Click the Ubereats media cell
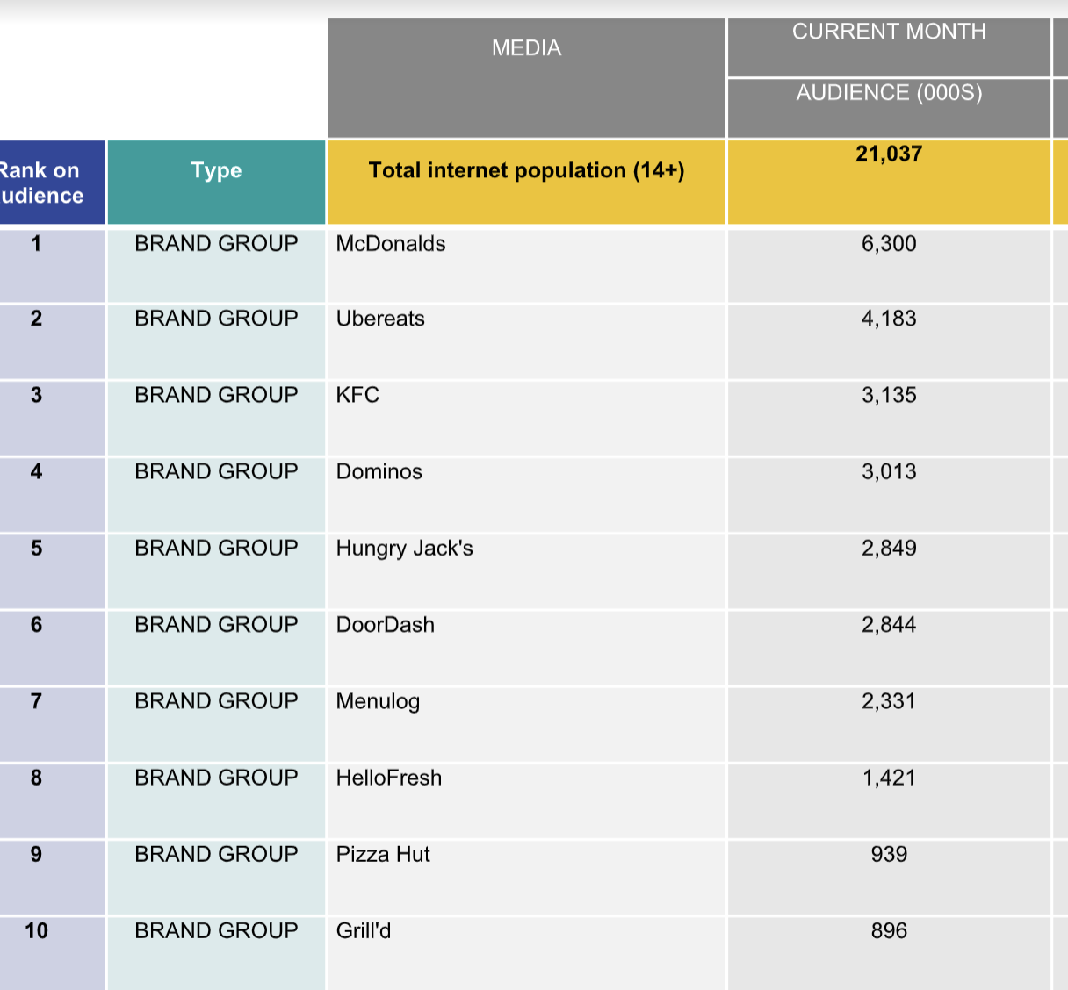 (527, 341)
